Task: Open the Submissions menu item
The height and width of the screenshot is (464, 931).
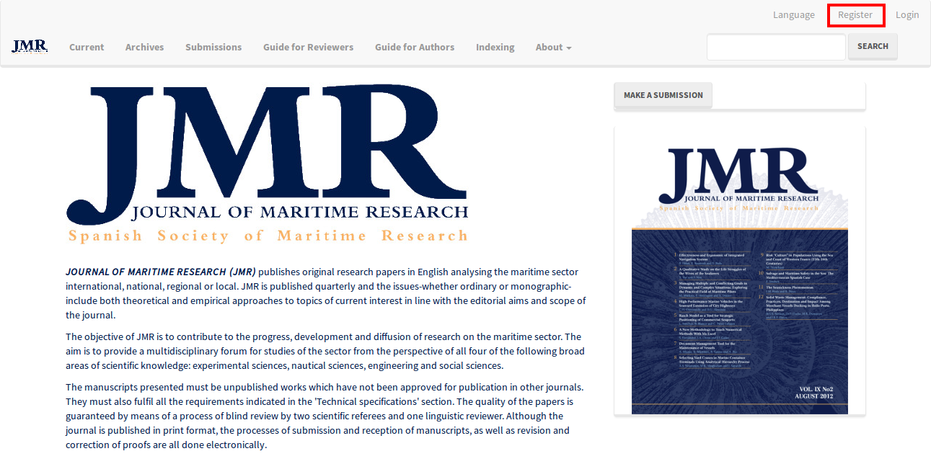Action: (213, 47)
